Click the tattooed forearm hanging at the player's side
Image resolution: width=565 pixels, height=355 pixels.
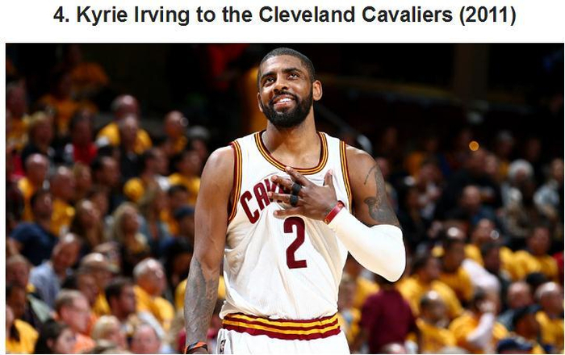[201, 303]
